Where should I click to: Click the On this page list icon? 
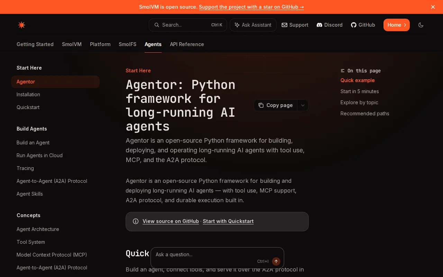[x=343, y=71]
